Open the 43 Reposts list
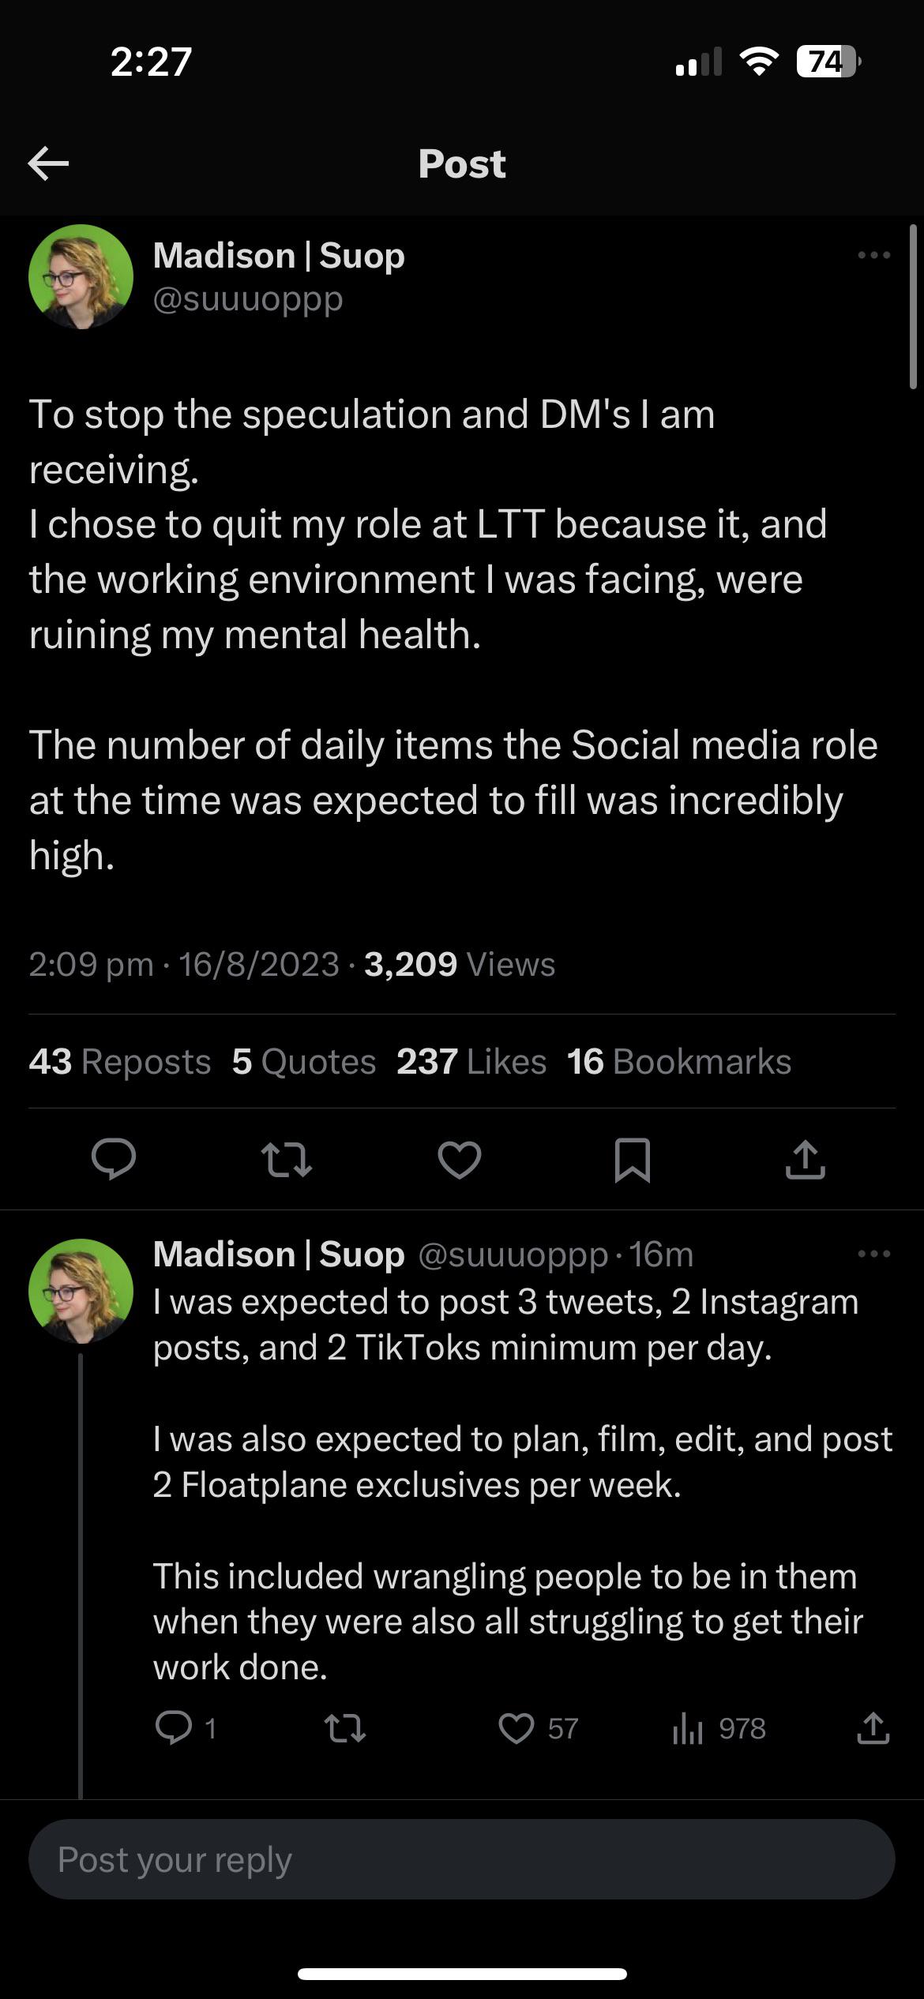The height and width of the screenshot is (1999, 924). 120,1062
